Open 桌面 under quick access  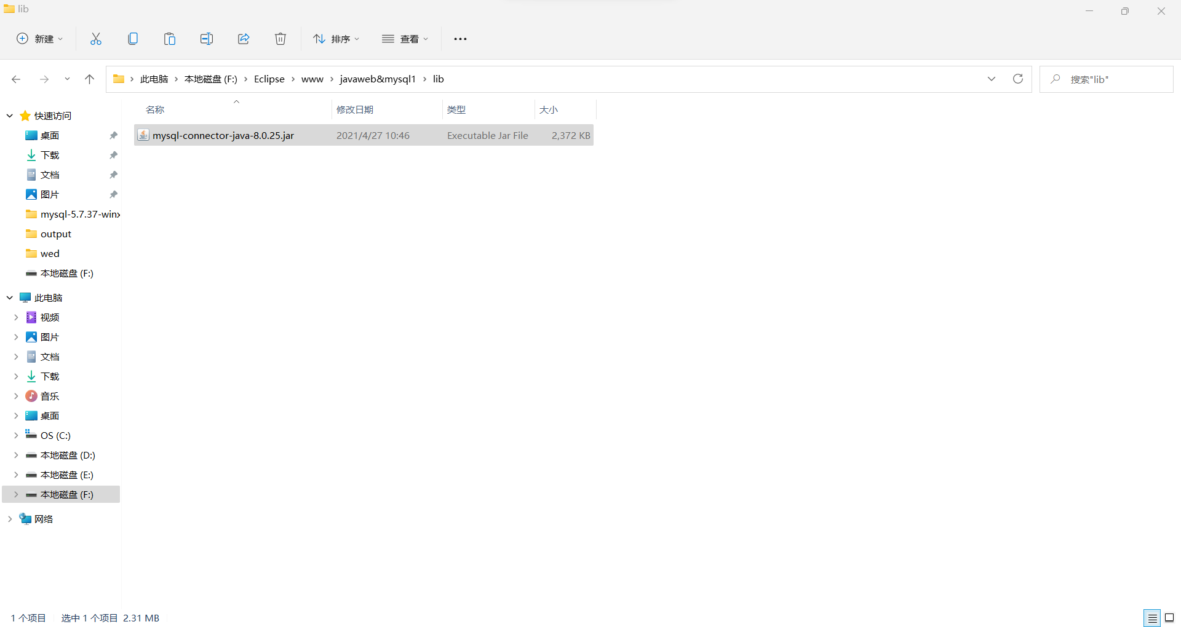click(50, 135)
